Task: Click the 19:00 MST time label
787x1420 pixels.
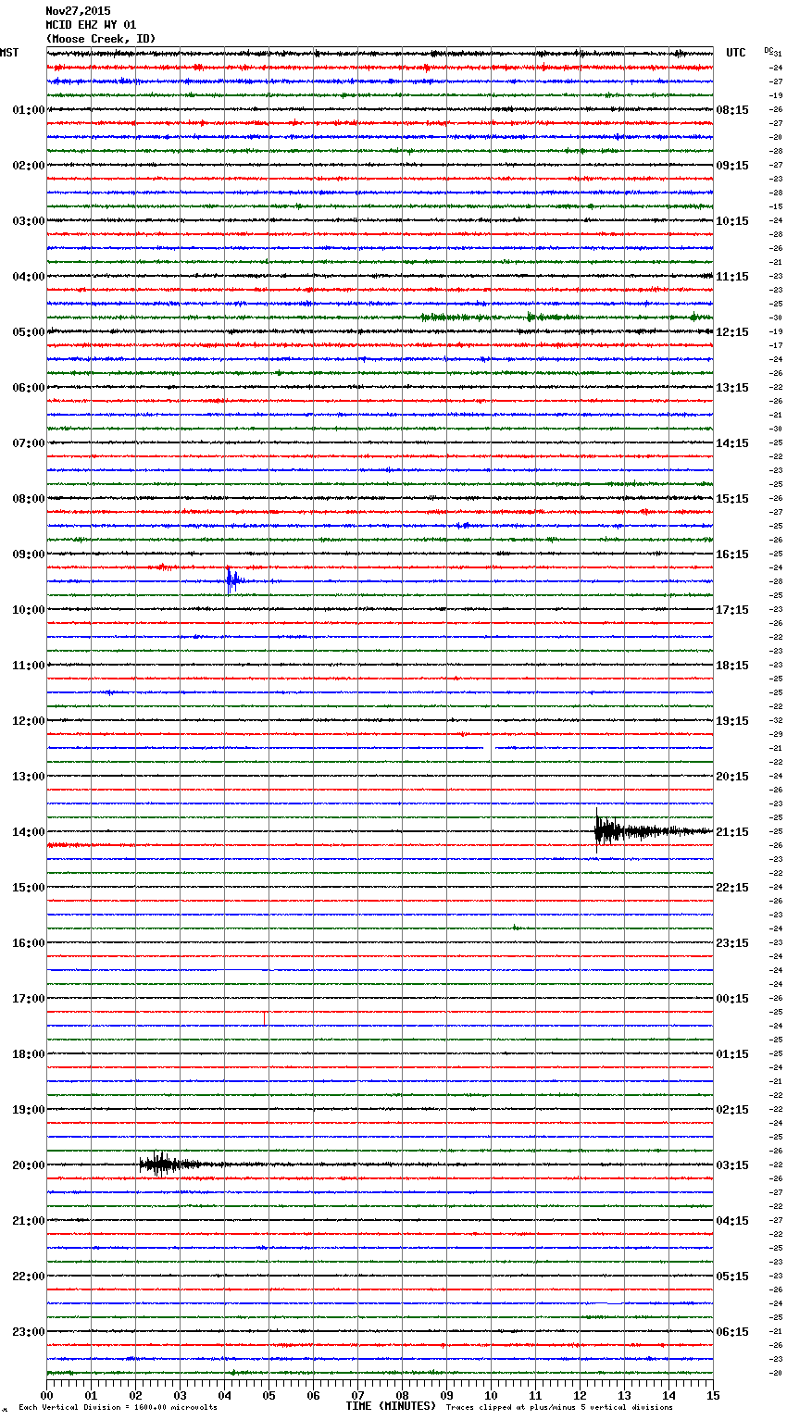Action: (29, 1110)
